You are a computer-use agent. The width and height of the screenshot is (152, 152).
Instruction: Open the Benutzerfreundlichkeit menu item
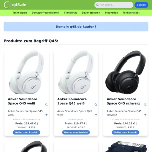(46, 13)
